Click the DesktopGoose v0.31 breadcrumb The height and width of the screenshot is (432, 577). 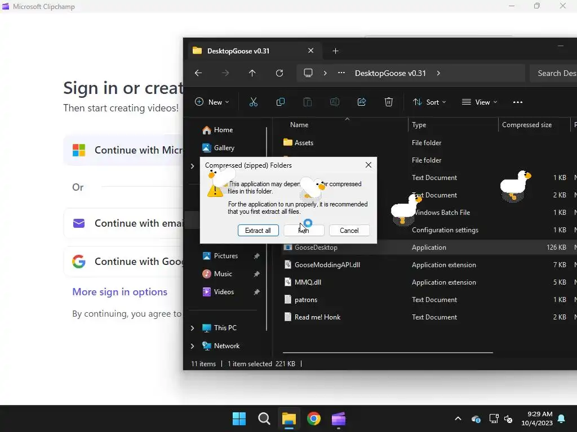390,73
